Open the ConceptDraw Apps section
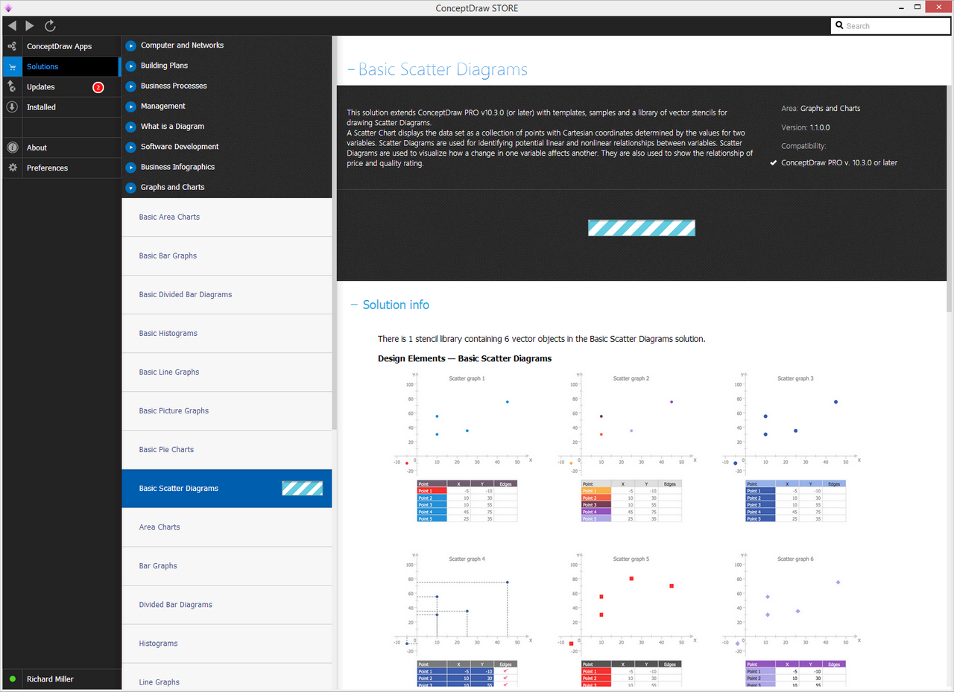The image size is (954, 692). point(60,46)
